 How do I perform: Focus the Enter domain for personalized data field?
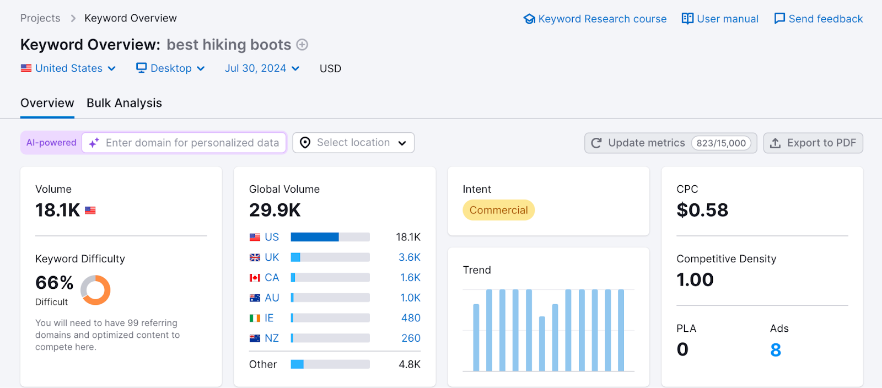tap(192, 143)
